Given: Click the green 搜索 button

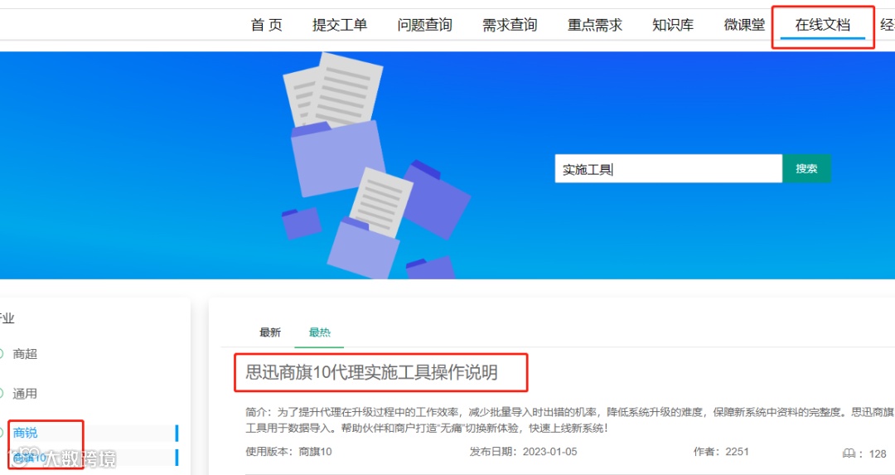Looking at the screenshot, I should [806, 168].
